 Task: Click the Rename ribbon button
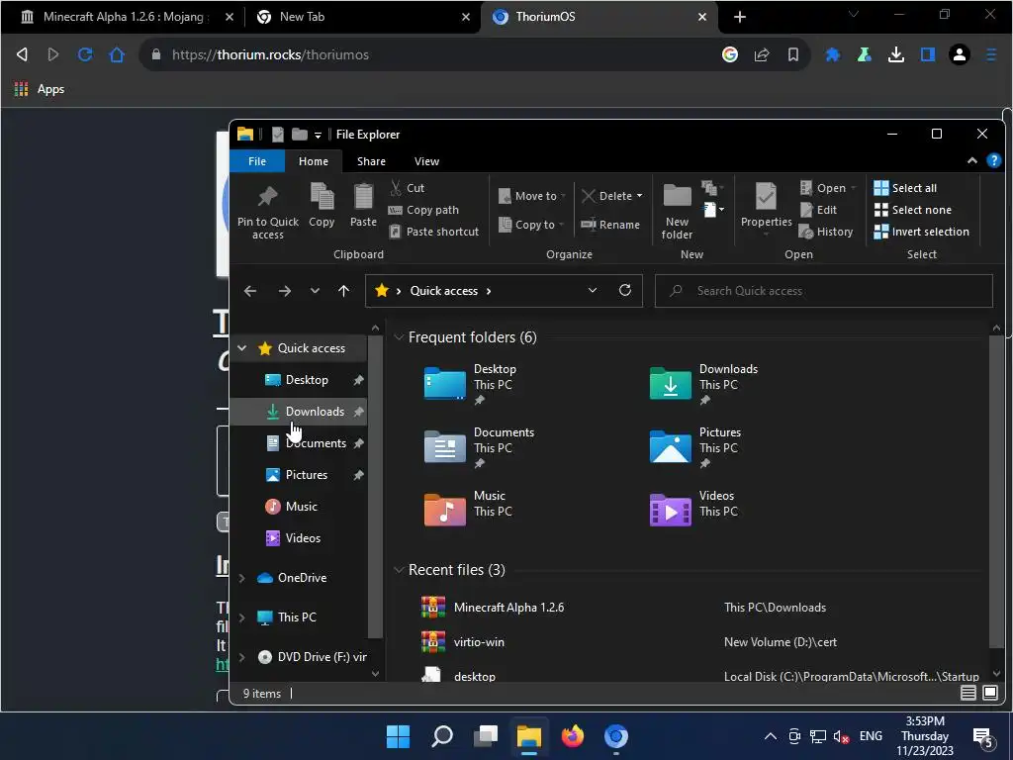tap(610, 225)
